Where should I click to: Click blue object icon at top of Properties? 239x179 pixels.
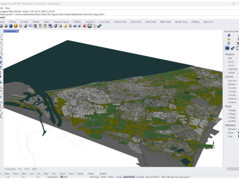click(229, 35)
